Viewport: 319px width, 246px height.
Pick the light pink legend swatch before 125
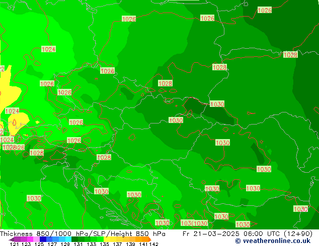click(x=36, y=239)
